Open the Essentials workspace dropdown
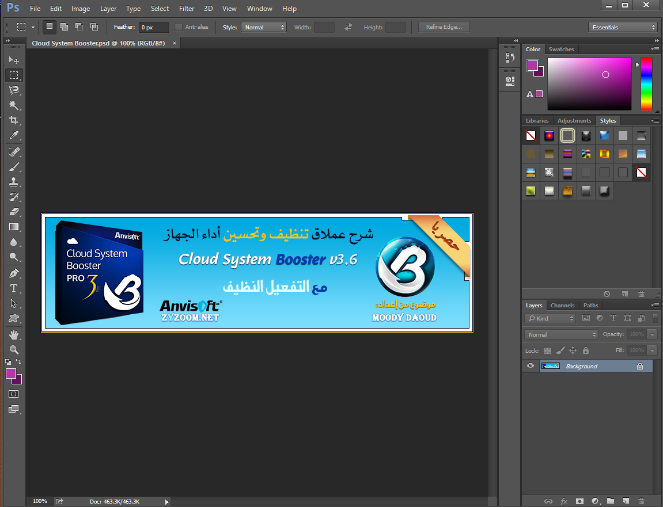 point(623,27)
